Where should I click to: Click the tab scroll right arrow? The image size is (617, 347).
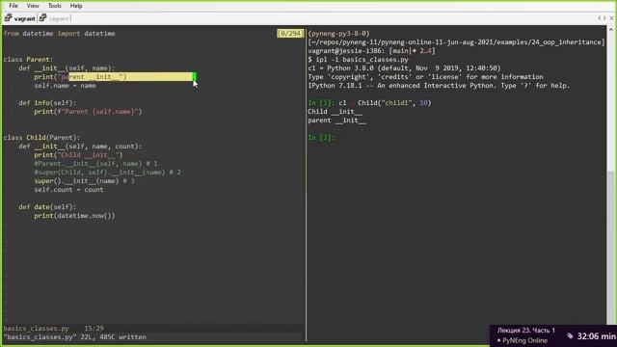click(604, 18)
